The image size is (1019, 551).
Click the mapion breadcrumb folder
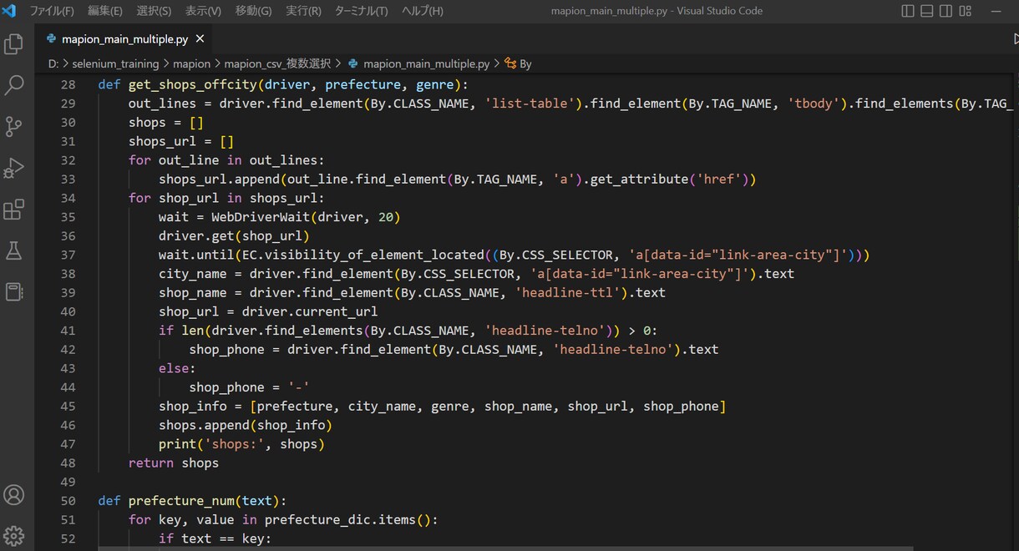tap(191, 63)
